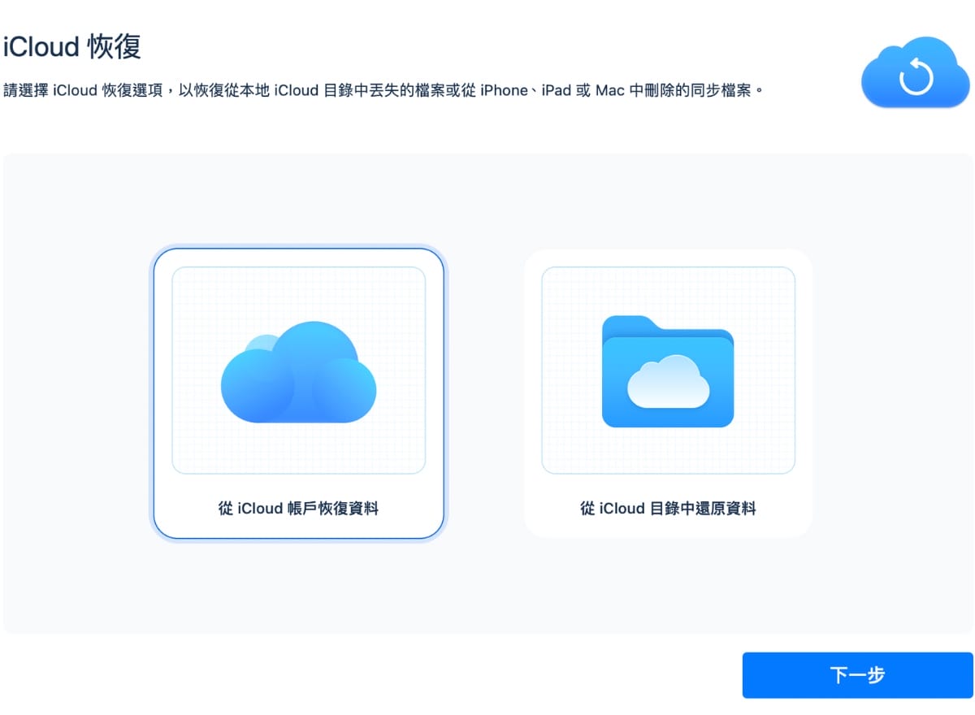Click the 下一步 button
This screenshot has width=975, height=715.
pyautogui.click(x=857, y=675)
